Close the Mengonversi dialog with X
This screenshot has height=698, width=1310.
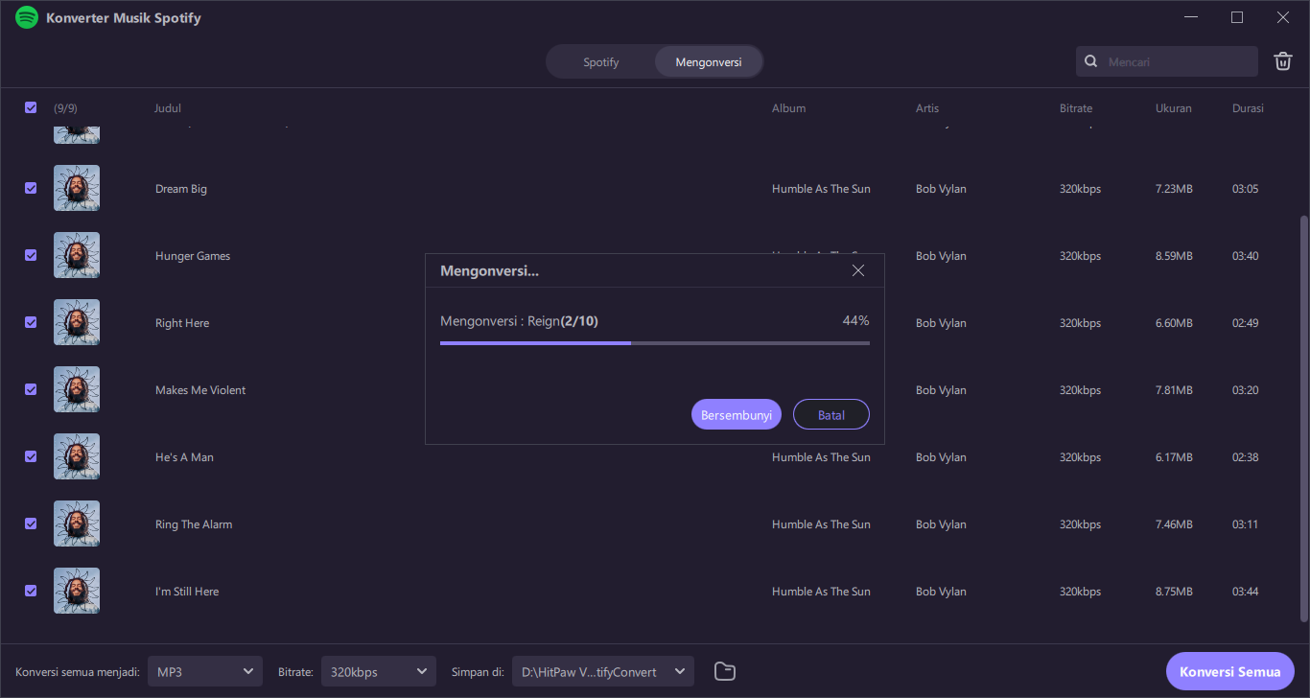[858, 270]
